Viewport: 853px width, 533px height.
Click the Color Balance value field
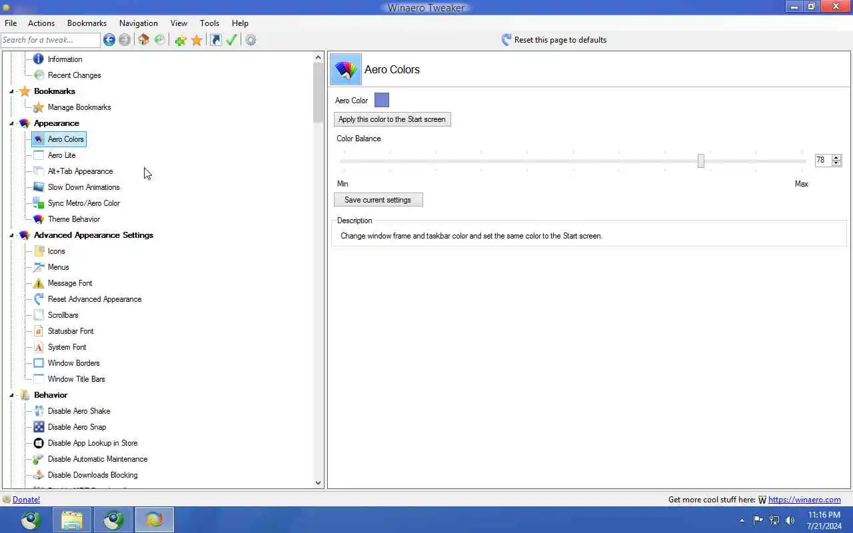823,161
